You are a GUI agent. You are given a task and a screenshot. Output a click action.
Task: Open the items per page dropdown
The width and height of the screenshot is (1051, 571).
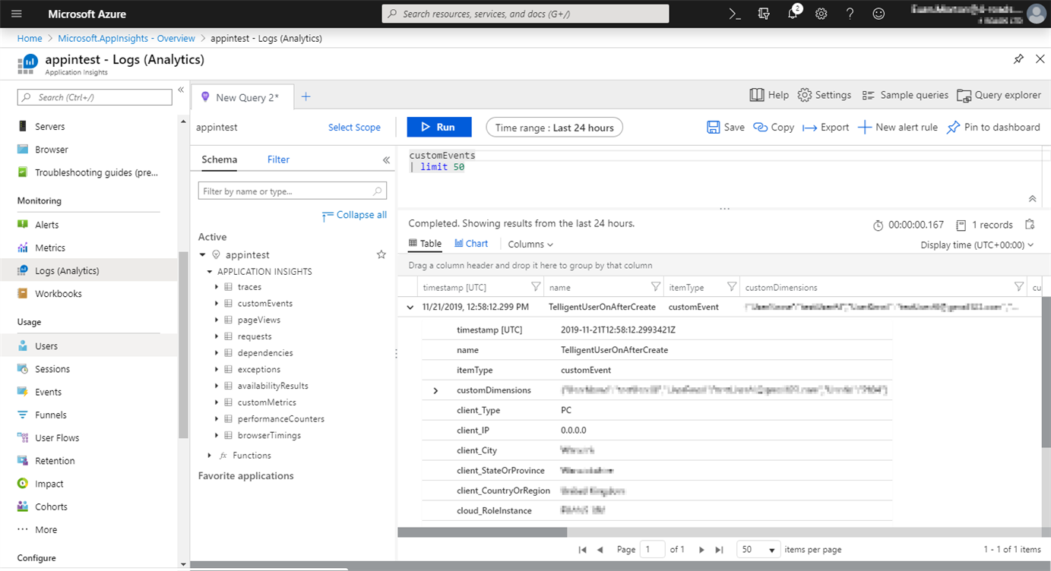pyautogui.click(x=758, y=550)
